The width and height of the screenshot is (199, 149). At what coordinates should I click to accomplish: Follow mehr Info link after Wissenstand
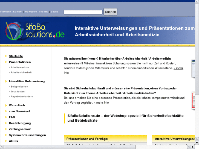pyautogui.click(x=178, y=68)
